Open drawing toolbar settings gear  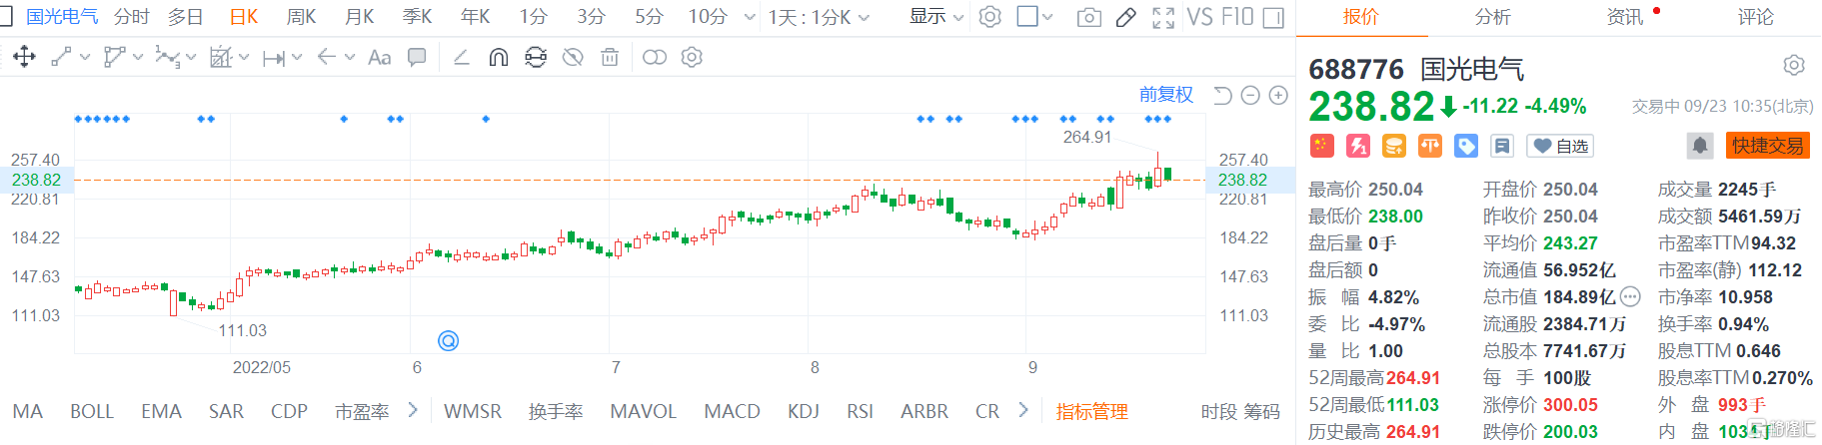[692, 57]
